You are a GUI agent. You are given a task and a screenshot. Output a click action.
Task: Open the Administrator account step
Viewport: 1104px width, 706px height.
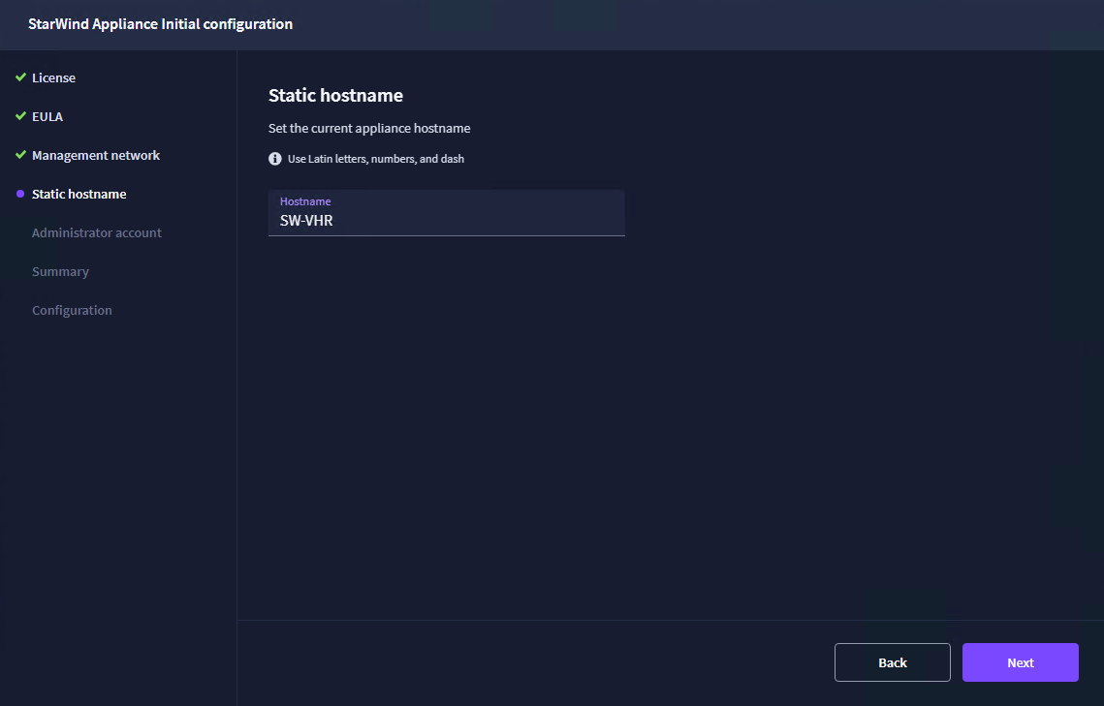[97, 232]
